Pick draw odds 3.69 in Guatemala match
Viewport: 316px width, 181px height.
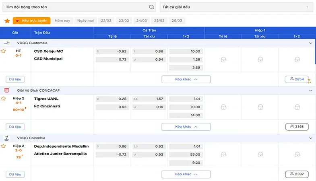point(186,68)
